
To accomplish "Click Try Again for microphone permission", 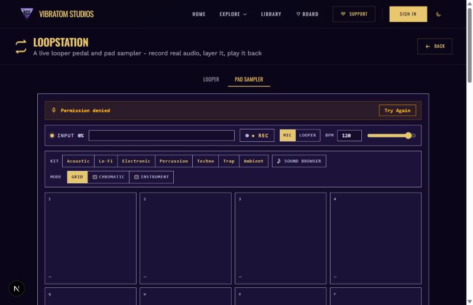I will [x=397, y=111].
